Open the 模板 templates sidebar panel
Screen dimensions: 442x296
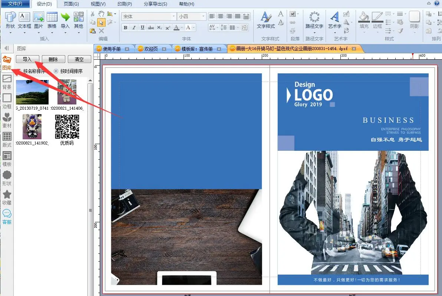coord(7,159)
